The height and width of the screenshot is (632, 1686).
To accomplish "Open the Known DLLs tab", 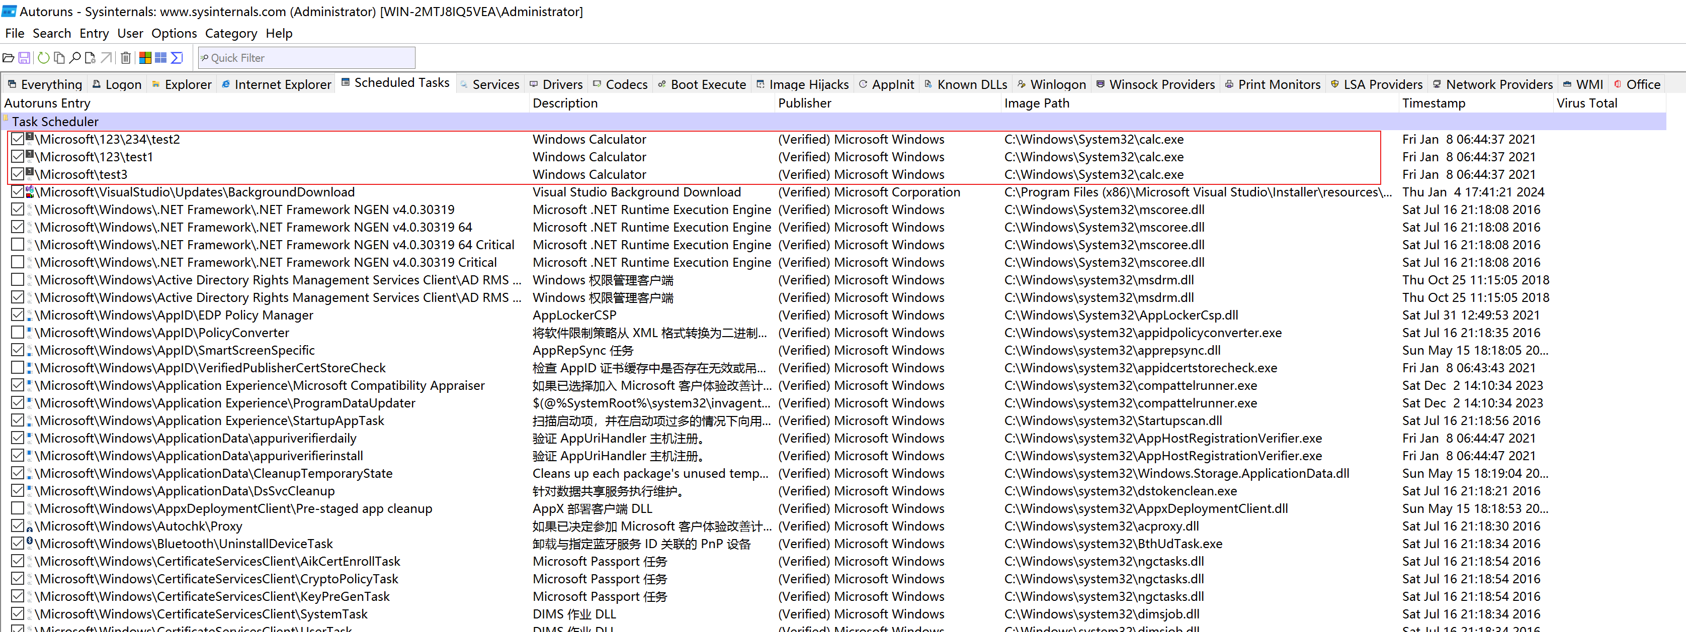I will tap(966, 84).
